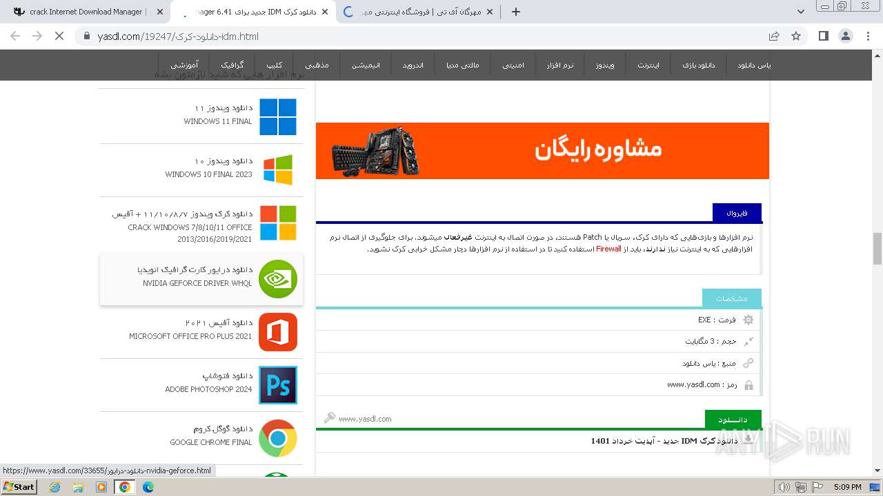This screenshot has height=496, width=883.
Task: Open the browser side panel icon
Action: point(823,36)
